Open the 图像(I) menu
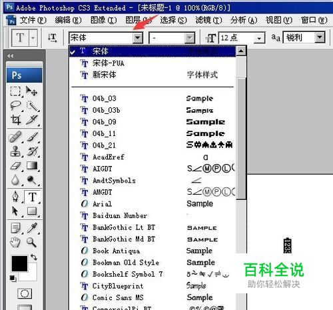Image resolution: width=333 pixels, height=310 pixels. coord(103,21)
